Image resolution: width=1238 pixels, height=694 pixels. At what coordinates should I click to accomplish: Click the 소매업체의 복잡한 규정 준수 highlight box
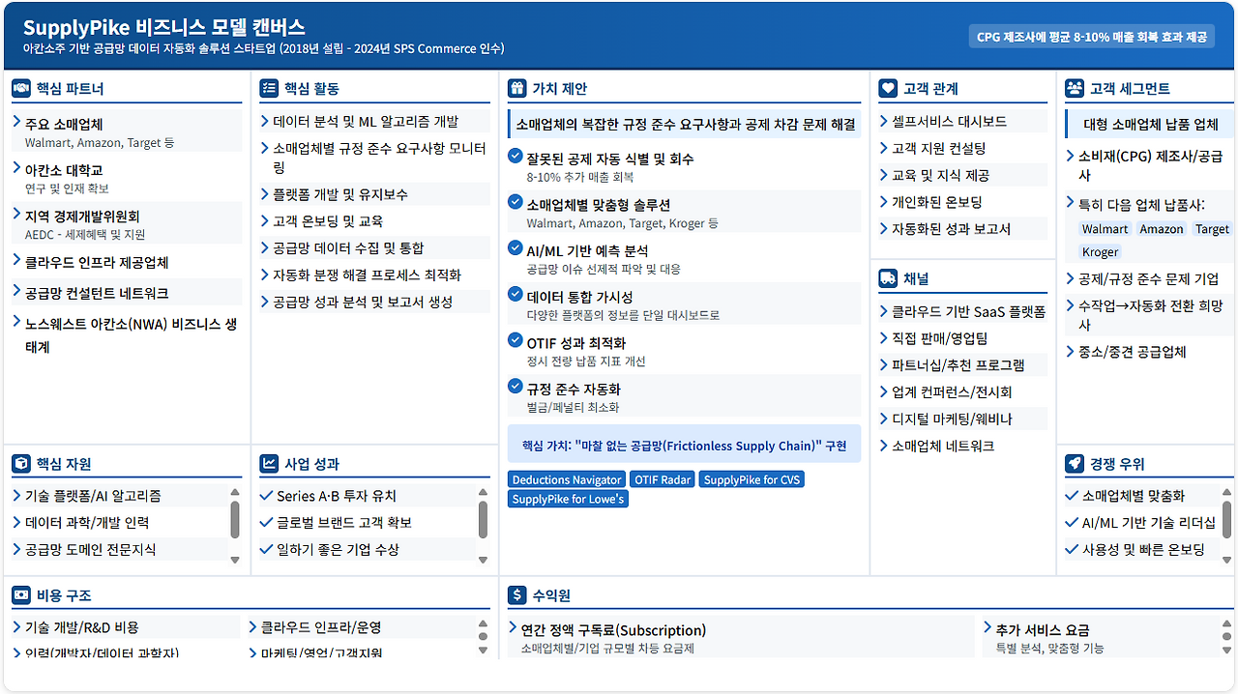684,125
